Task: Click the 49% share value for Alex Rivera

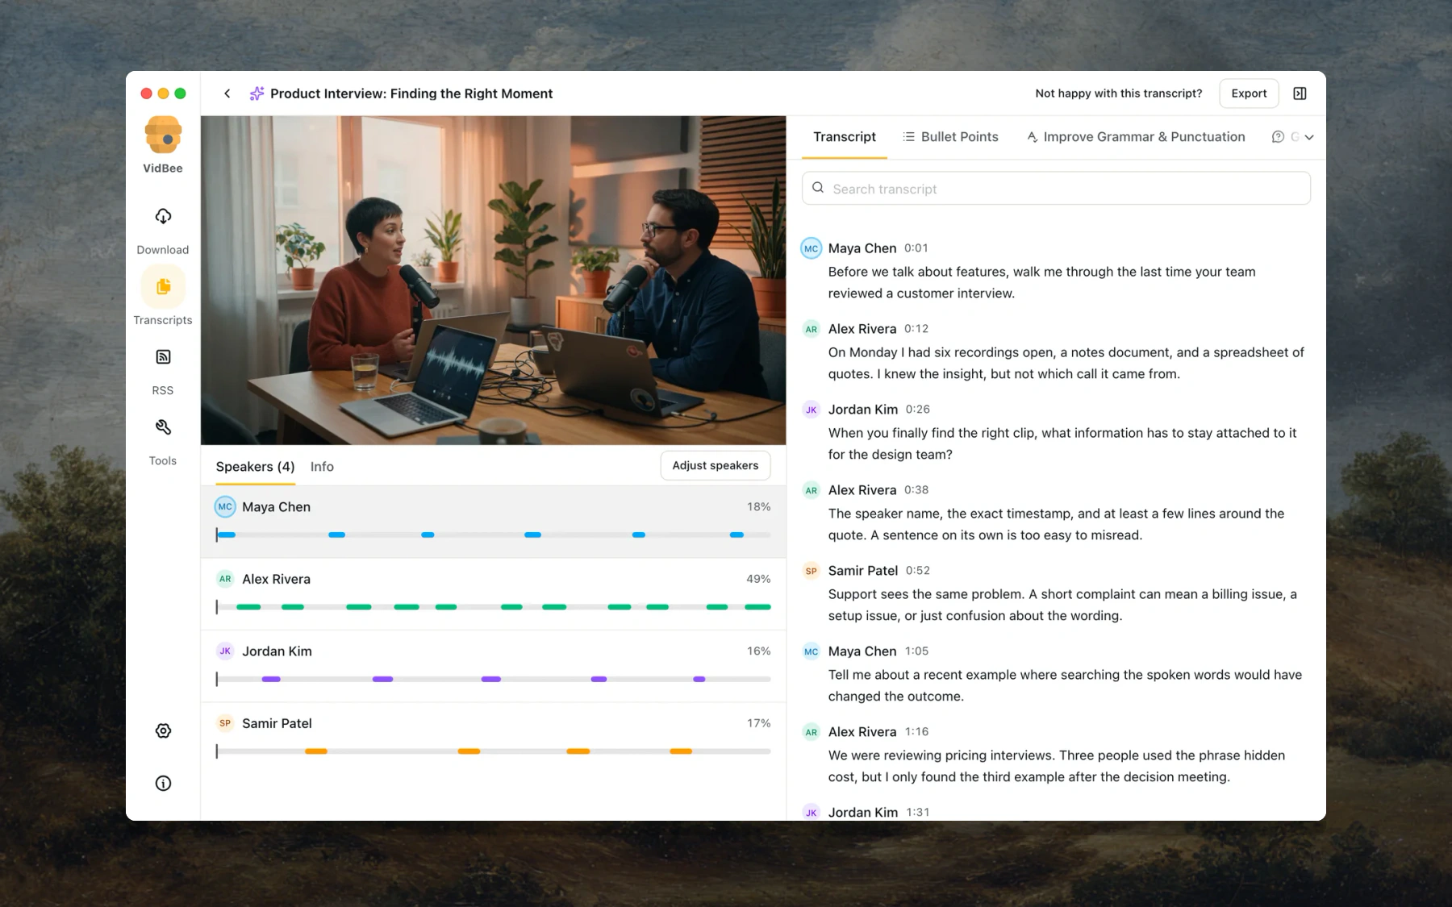Action: (758, 579)
